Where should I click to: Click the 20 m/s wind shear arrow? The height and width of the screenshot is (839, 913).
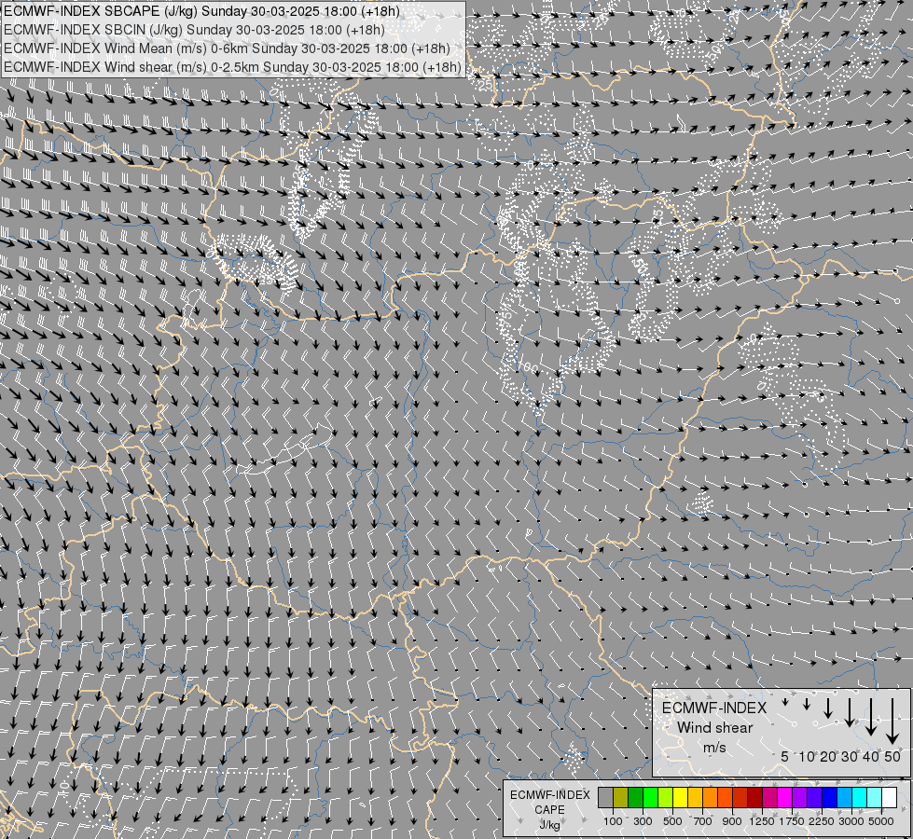[x=828, y=708]
